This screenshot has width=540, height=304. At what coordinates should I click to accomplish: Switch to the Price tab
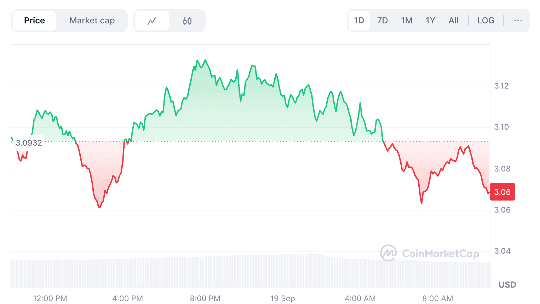pos(34,20)
